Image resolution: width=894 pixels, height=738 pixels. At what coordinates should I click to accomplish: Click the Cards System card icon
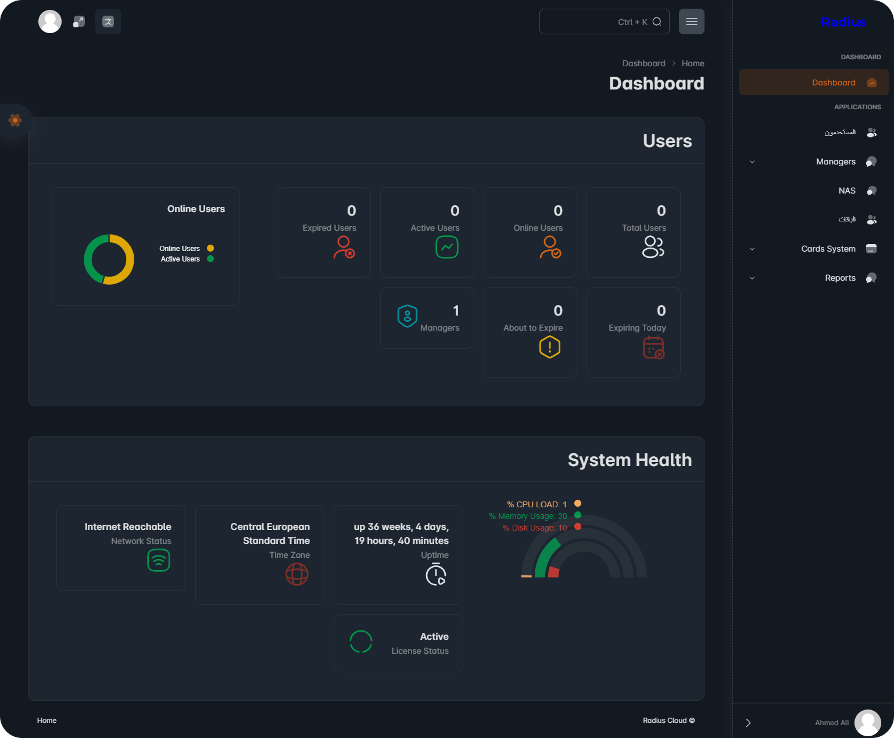[x=871, y=249]
